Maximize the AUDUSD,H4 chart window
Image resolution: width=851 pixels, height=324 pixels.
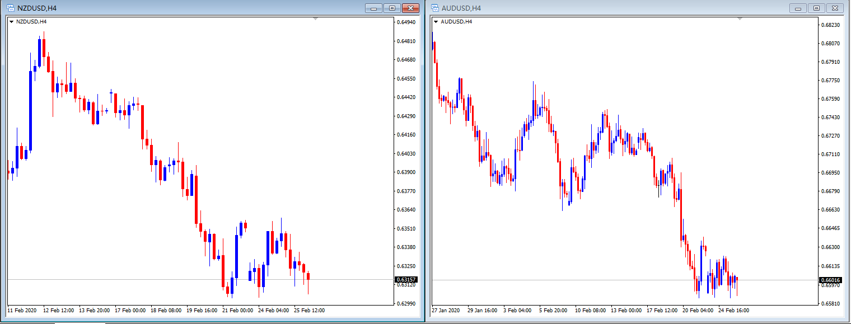click(816, 8)
